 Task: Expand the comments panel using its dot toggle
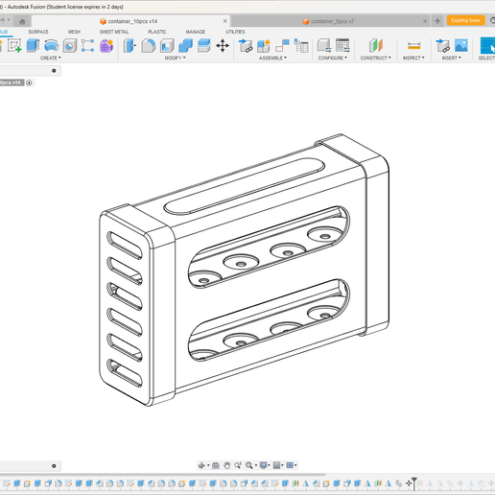pos(54,466)
